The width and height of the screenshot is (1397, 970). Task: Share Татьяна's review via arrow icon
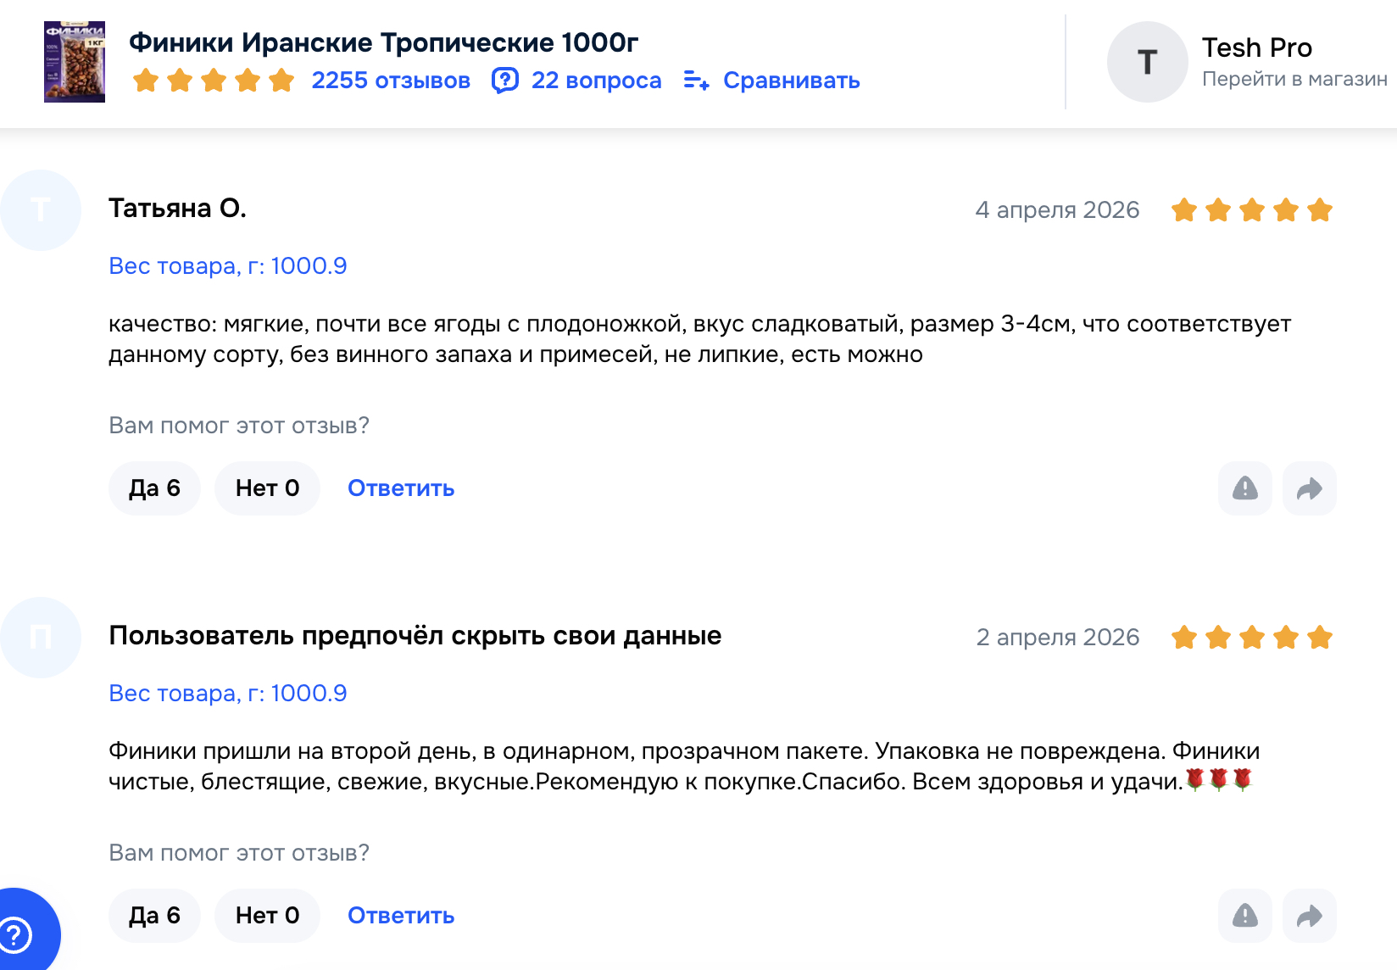click(x=1309, y=488)
